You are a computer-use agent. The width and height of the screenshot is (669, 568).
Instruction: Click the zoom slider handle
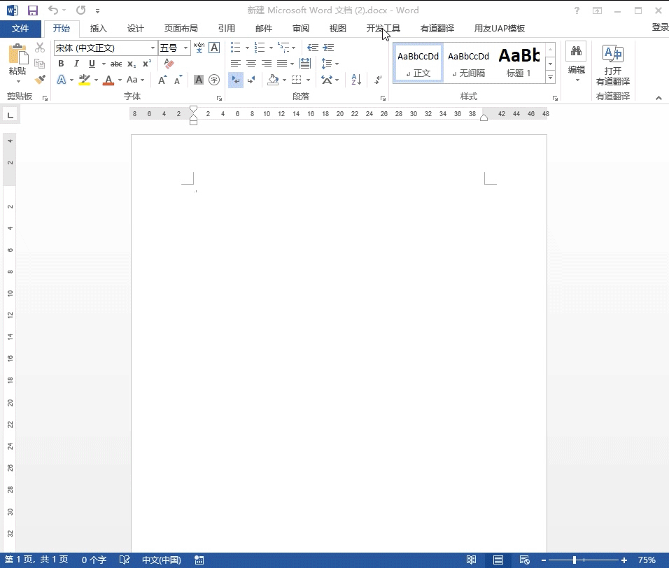coord(575,560)
